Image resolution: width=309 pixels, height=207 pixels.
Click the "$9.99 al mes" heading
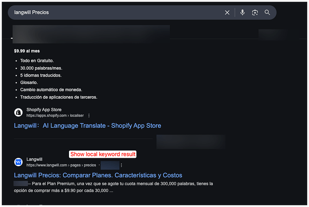[x=27, y=51]
